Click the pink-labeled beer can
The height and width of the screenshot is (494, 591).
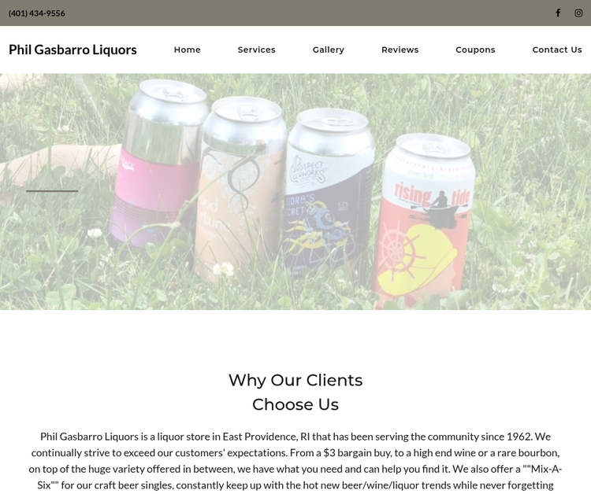click(158, 164)
